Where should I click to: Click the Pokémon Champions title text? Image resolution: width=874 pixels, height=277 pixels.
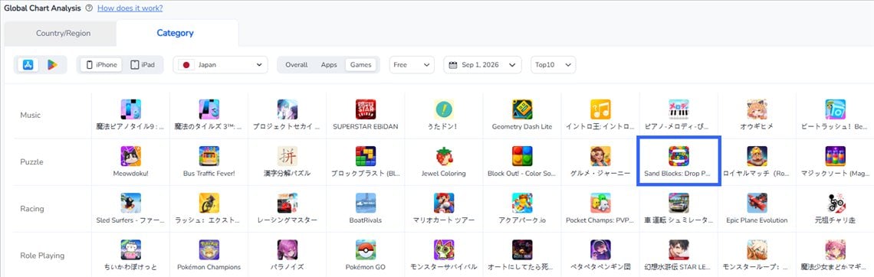pyautogui.click(x=209, y=266)
